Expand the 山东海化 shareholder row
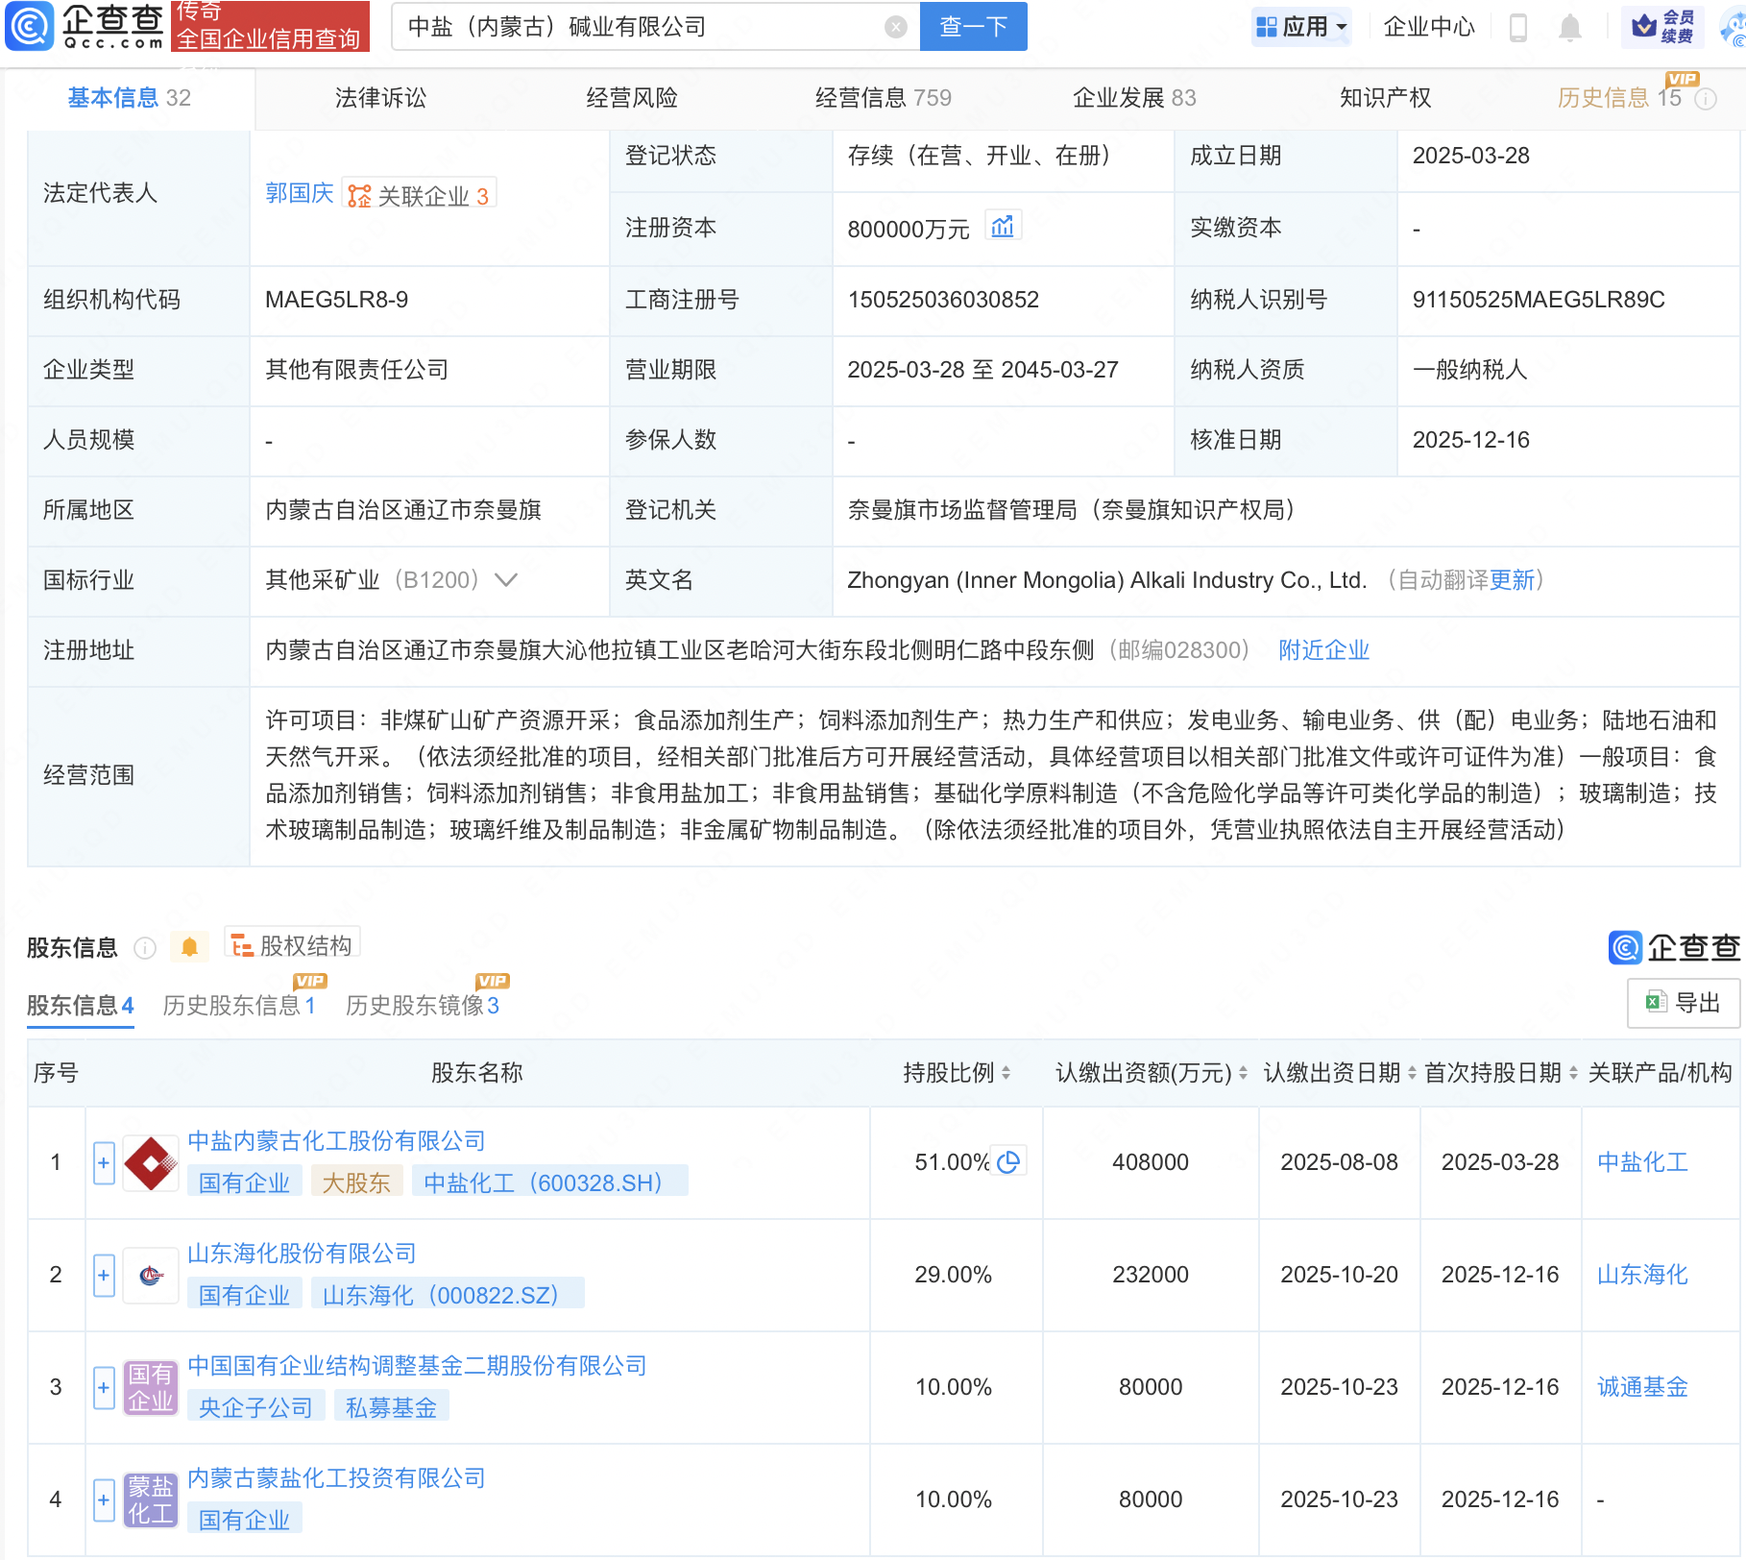The width and height of the screenshot is (1746, 1560). point(104,1275)
